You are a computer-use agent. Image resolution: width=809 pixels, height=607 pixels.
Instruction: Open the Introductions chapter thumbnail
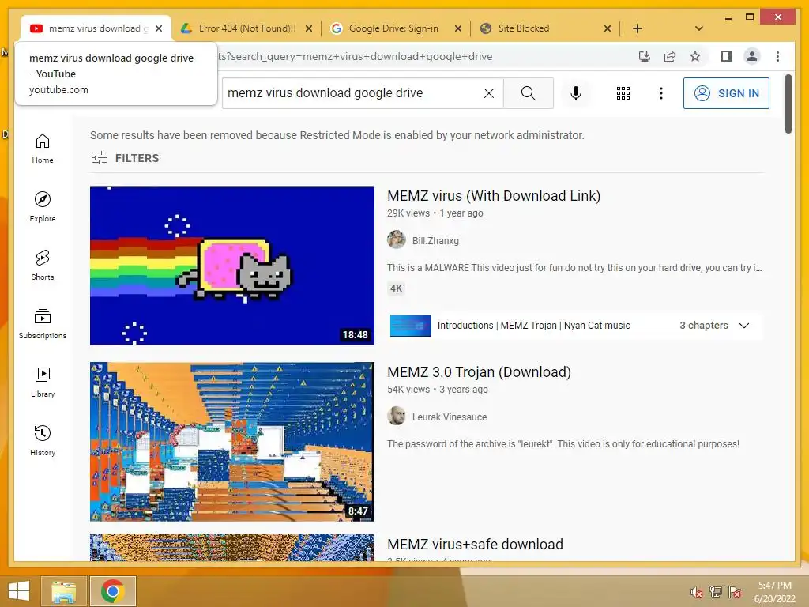click(411, 326)
